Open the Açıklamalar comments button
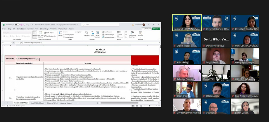The width and height of the screenshot is (269, 122). (147, 28)
